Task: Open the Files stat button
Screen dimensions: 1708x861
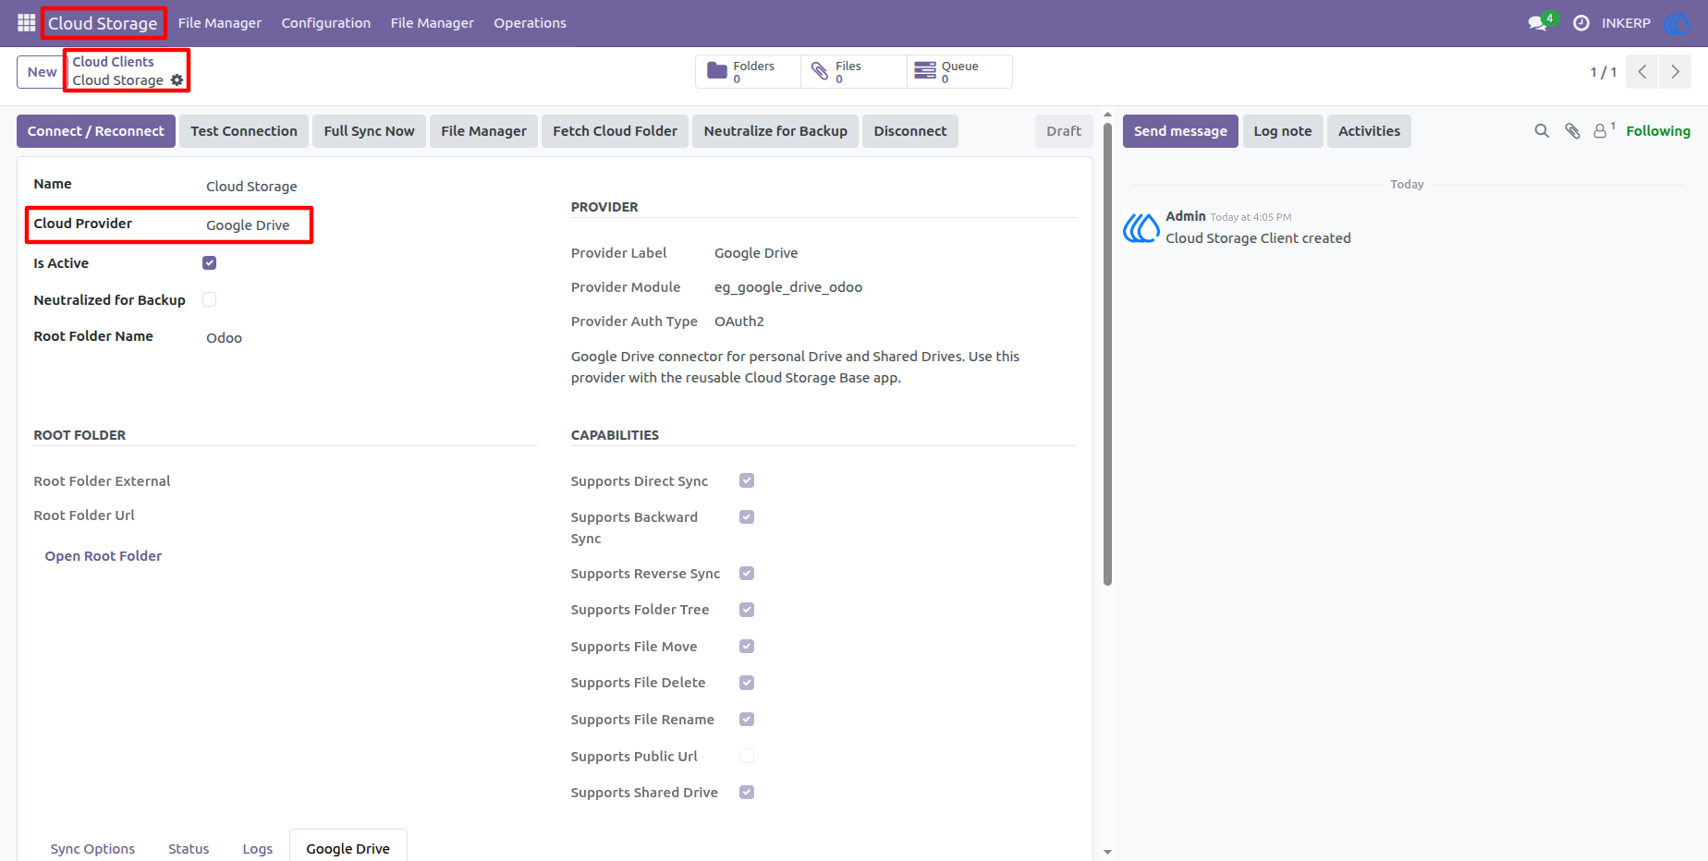Action: tap(853, 71)
